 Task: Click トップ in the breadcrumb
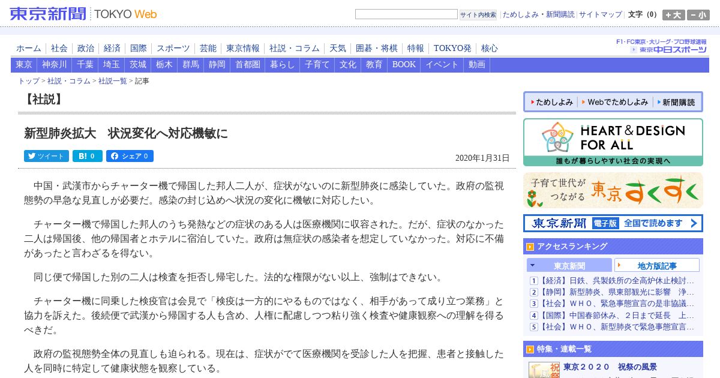point(29,81)
